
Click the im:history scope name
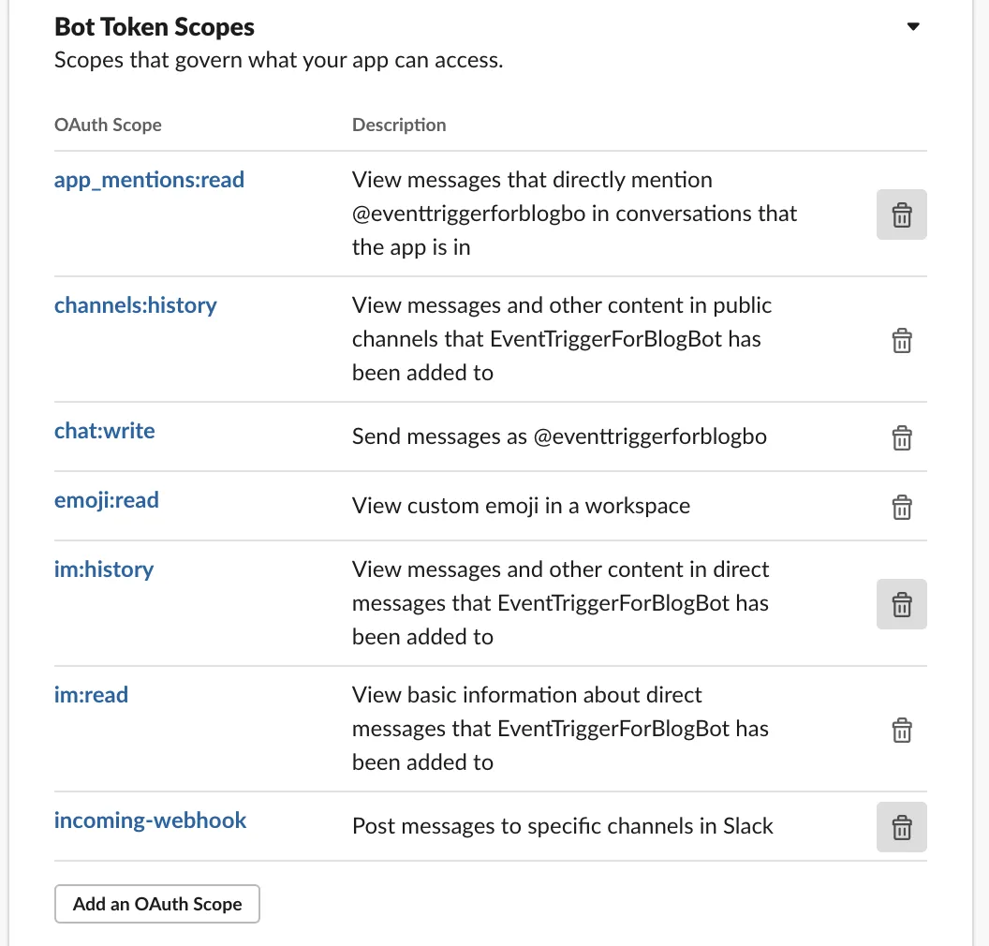coord(104,569)
